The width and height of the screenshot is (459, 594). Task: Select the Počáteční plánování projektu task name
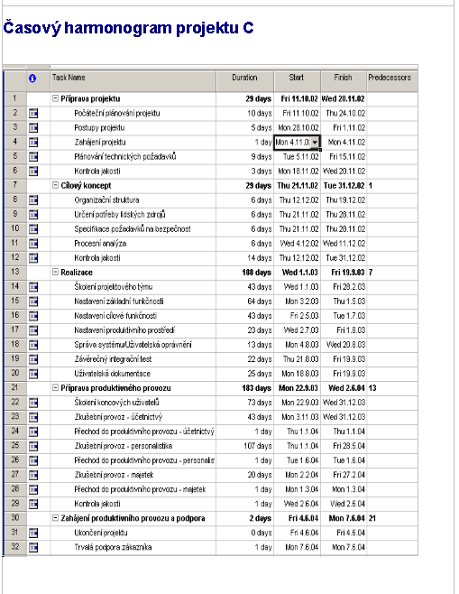point(117,113)
